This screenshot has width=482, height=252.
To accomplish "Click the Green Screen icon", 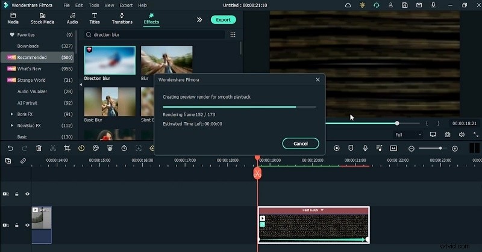I will 110,149.
